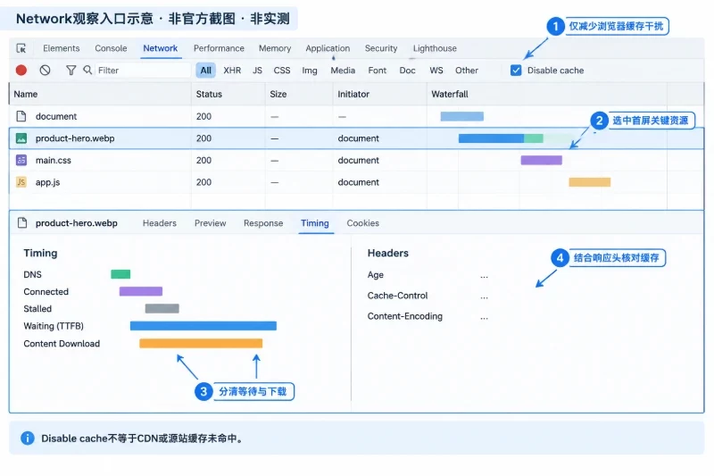Filter requests by Media

coord(343,71)
